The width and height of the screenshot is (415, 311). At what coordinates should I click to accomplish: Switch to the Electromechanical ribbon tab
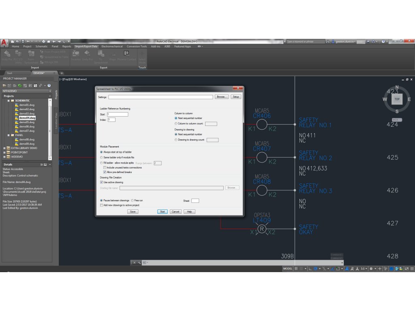click(112, 47)
